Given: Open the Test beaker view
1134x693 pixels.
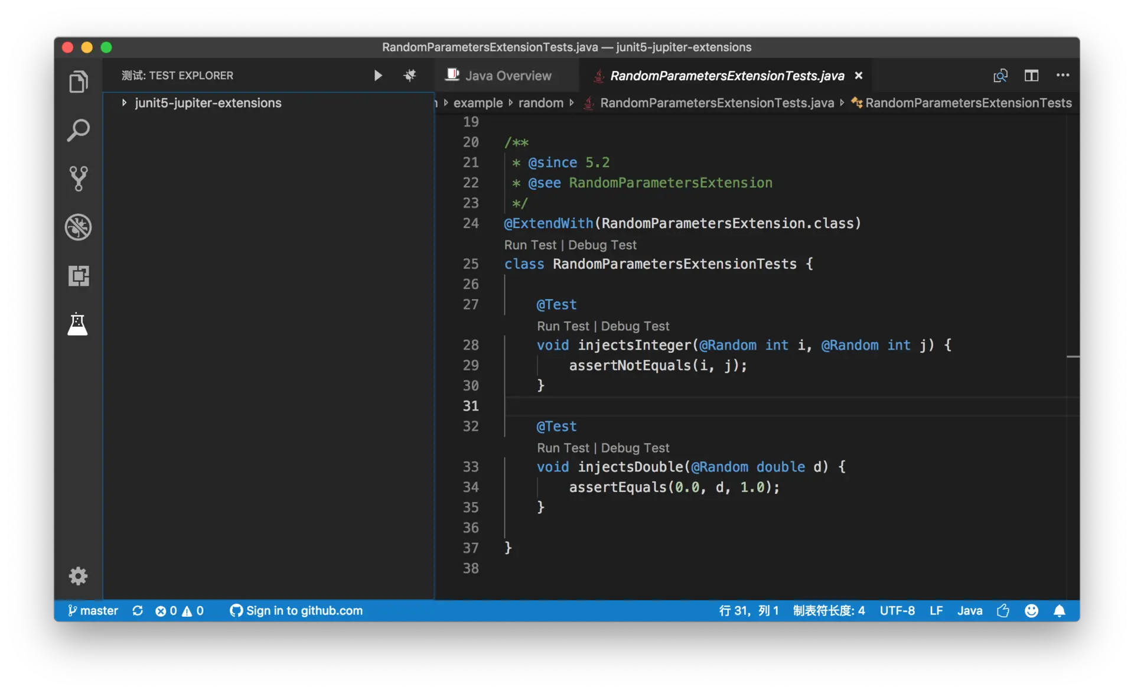Looking at the screenshot, I should (78, 324).
